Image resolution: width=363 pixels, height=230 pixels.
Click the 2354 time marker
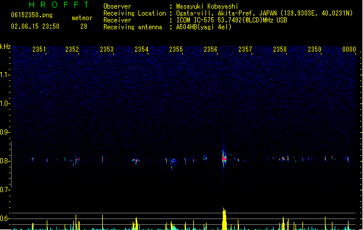141,49
